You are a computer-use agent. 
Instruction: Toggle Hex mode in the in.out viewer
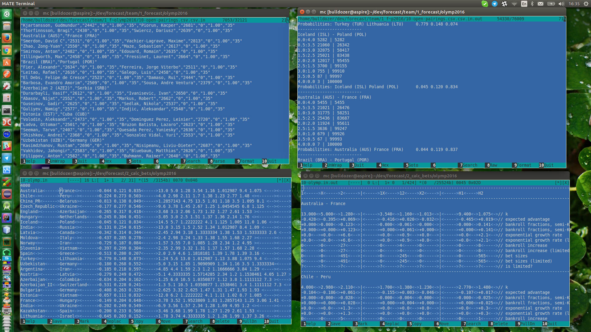(385, 165)
